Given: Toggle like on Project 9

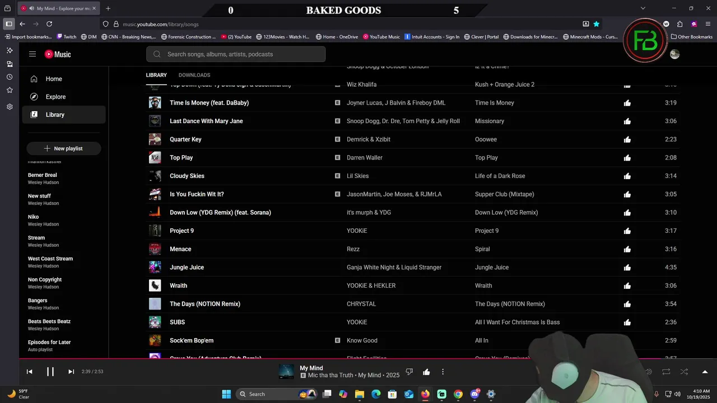Looking at the screenshot, I should (x=627, y=231).
